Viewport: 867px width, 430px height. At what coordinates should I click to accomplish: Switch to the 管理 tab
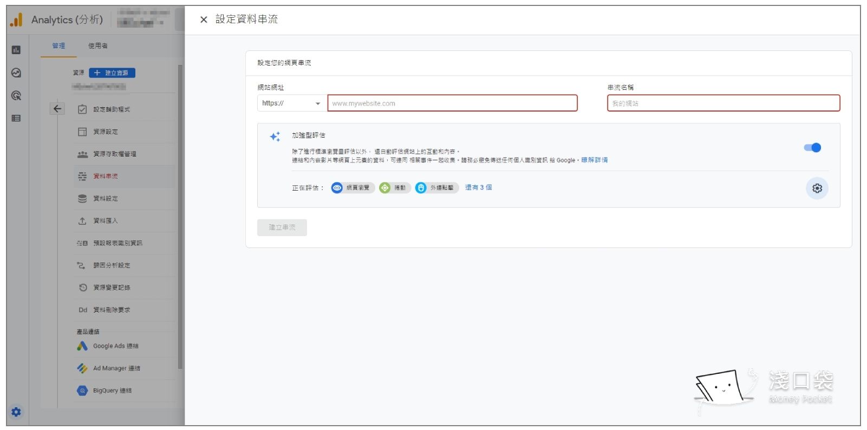pos(58,46)
